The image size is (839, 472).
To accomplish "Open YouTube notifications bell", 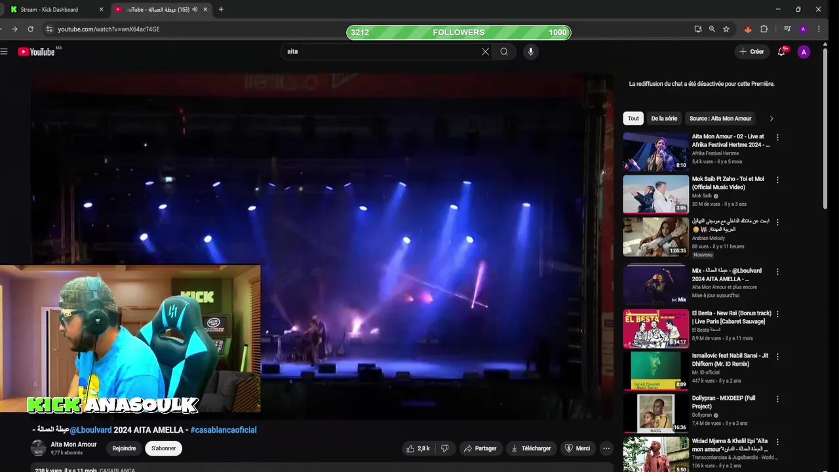I will coord(781,52).
